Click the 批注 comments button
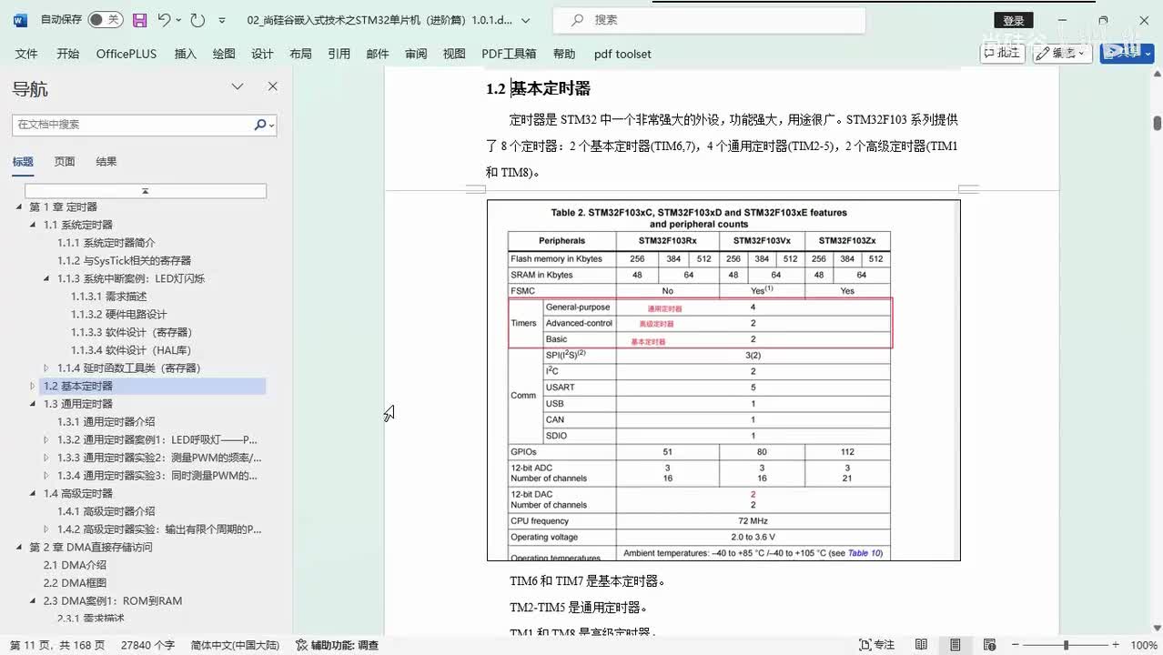The height and width of the screenshot is (655, 1163). (1002, 54)
